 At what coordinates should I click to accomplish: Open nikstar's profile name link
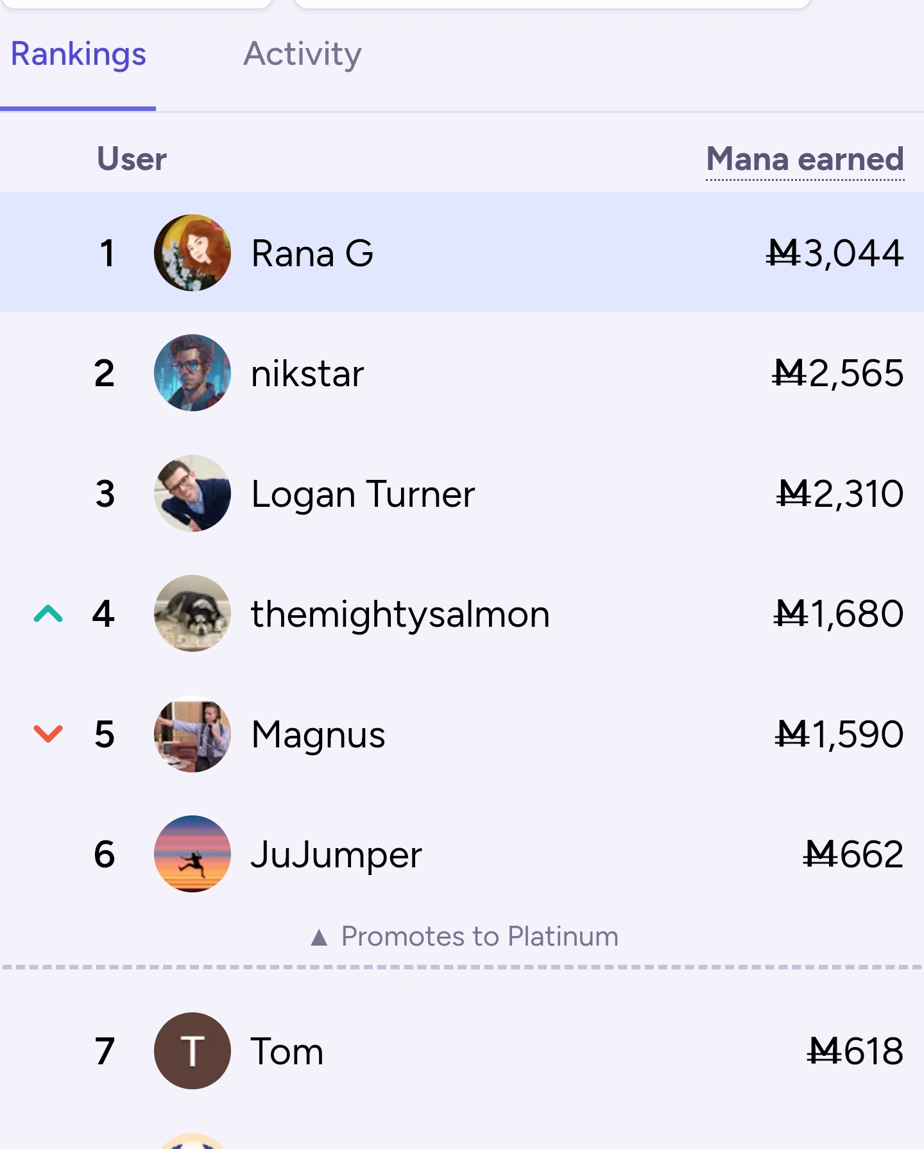pos(307,373)
